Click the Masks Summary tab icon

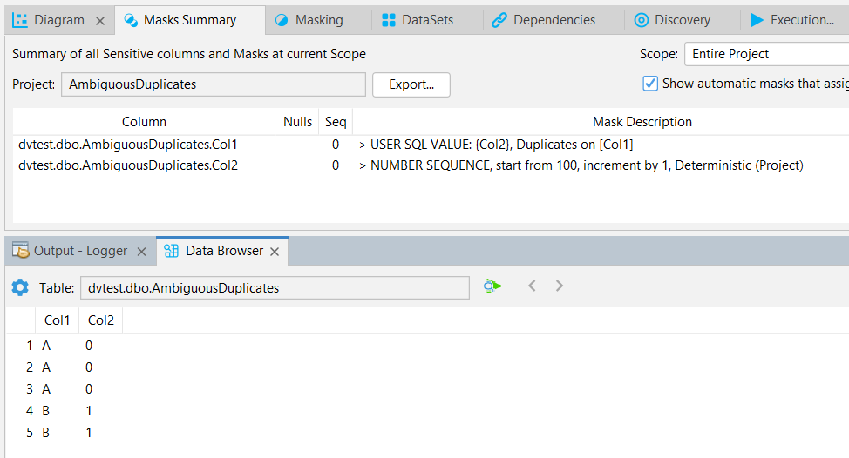click(x=131, y=20)
